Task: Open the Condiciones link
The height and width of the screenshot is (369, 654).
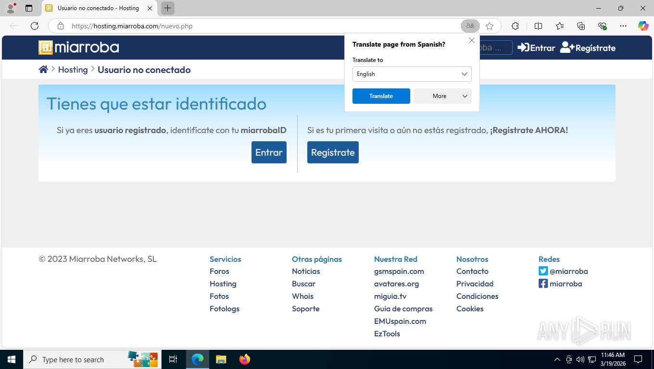Action: pyautogui.click(x=478, y=296)
